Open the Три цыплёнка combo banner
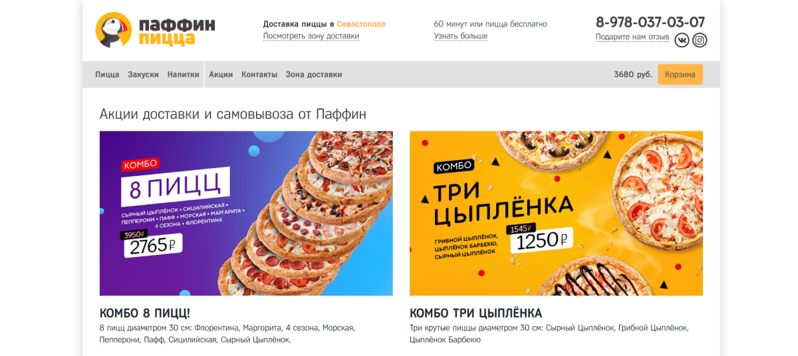798x356 pixels. click(x=556, y=213)
